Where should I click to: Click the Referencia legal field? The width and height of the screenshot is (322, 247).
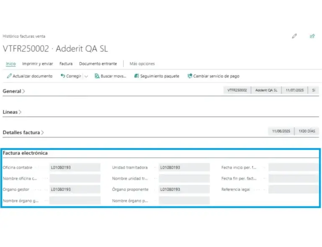pyautogui.click(x=293, y=189)
